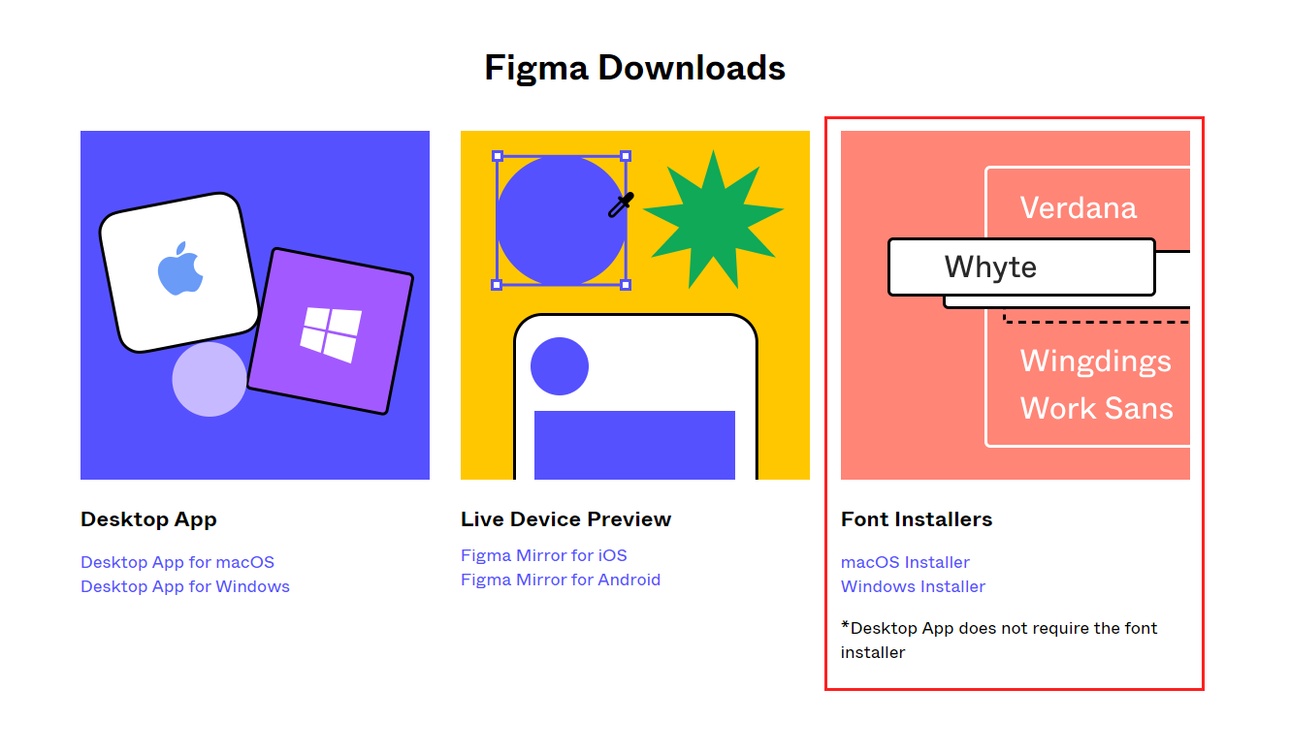Open Figma Mirror for iOS link
1290x752 pixels.
click(x=544, y=555)
